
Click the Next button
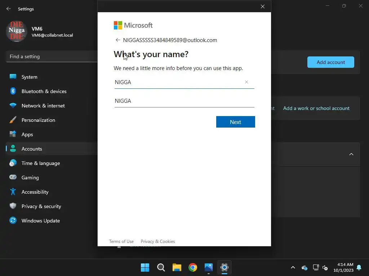(x=236, y=122)
